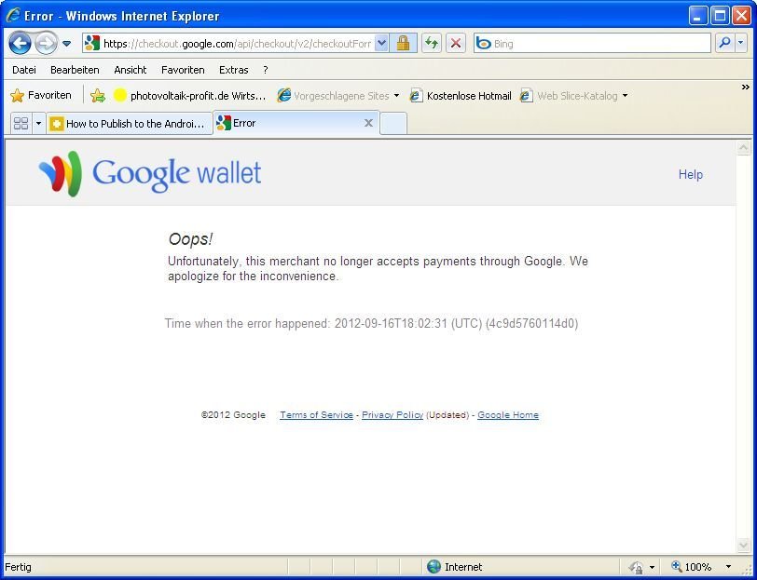Click the scrollbar down arrow
The width and height of the screenshot is (757, 580).
click(x=744, y=545)
